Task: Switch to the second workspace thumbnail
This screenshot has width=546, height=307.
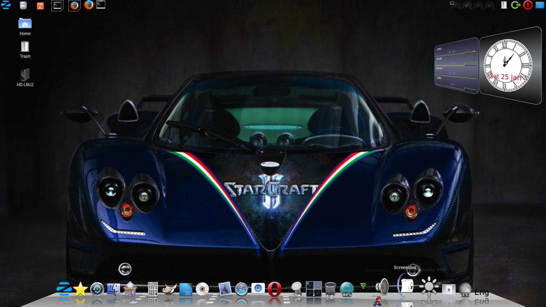Action: [466, 5]
